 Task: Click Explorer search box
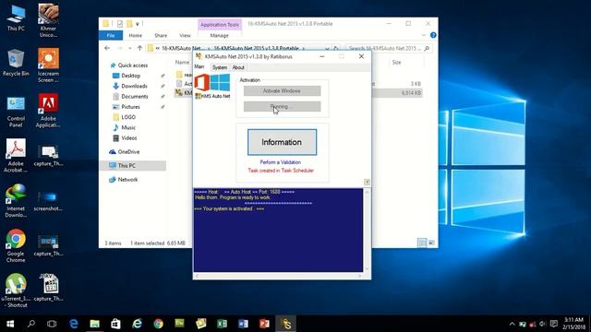pyautogui.click(x=389, y=48)
